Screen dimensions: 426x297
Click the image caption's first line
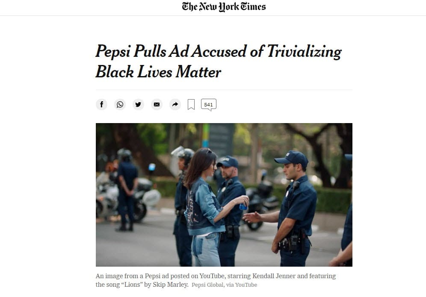[216, 276]
